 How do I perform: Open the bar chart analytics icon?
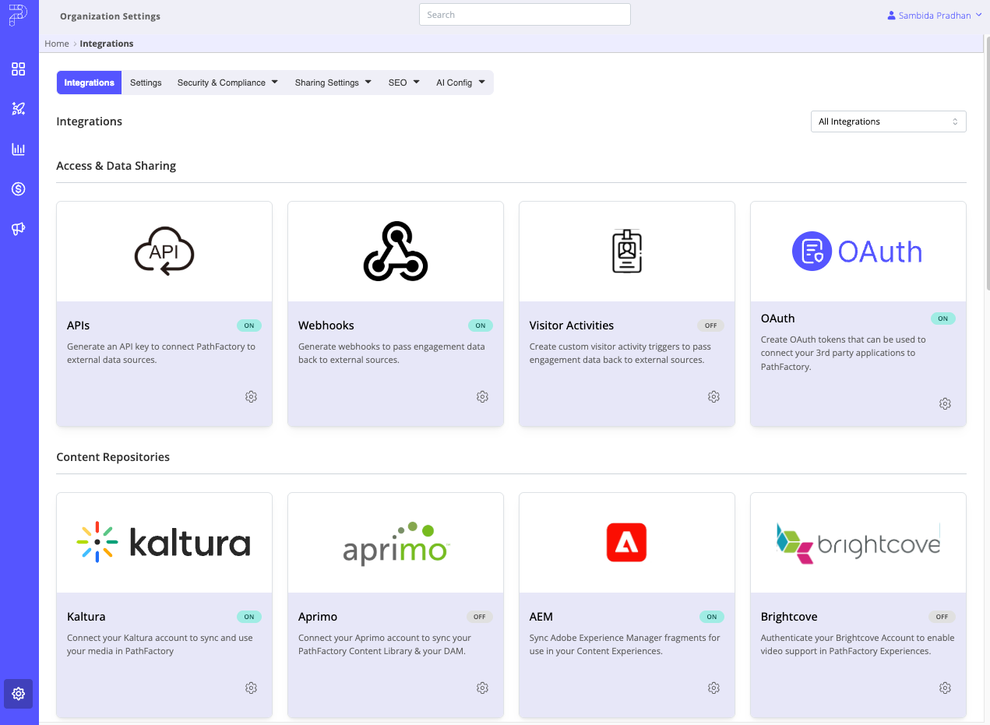pos(19,149)
